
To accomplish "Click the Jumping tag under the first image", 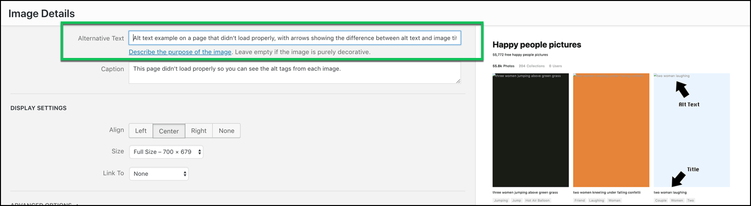I will [501, 200].
